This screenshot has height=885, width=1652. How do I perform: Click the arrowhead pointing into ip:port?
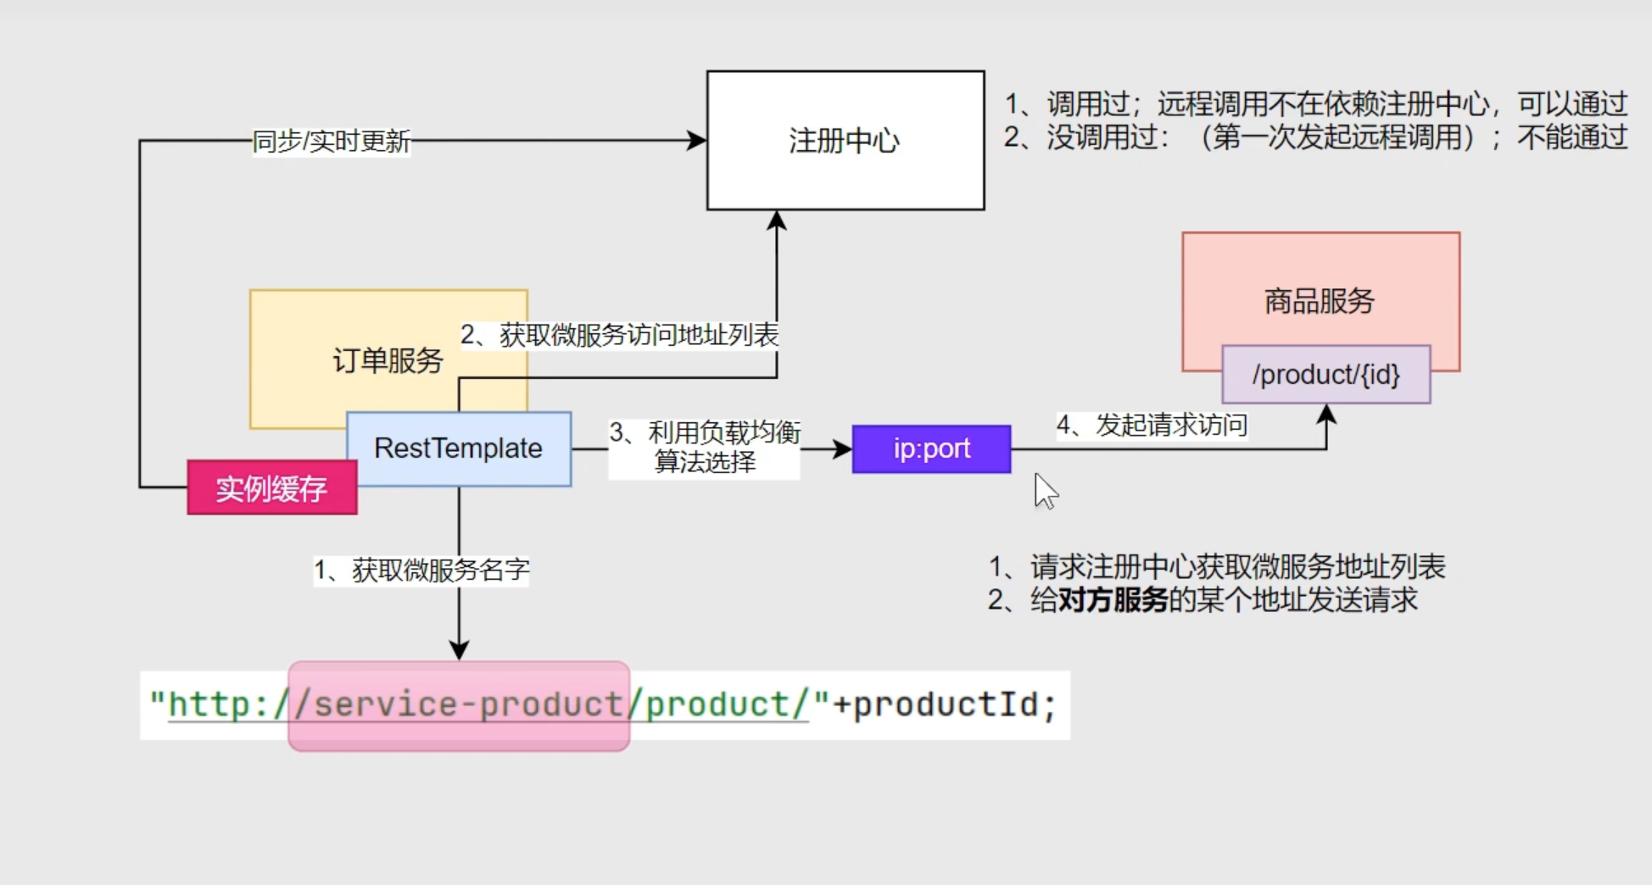pyautogui.click(x=842, y=448)
